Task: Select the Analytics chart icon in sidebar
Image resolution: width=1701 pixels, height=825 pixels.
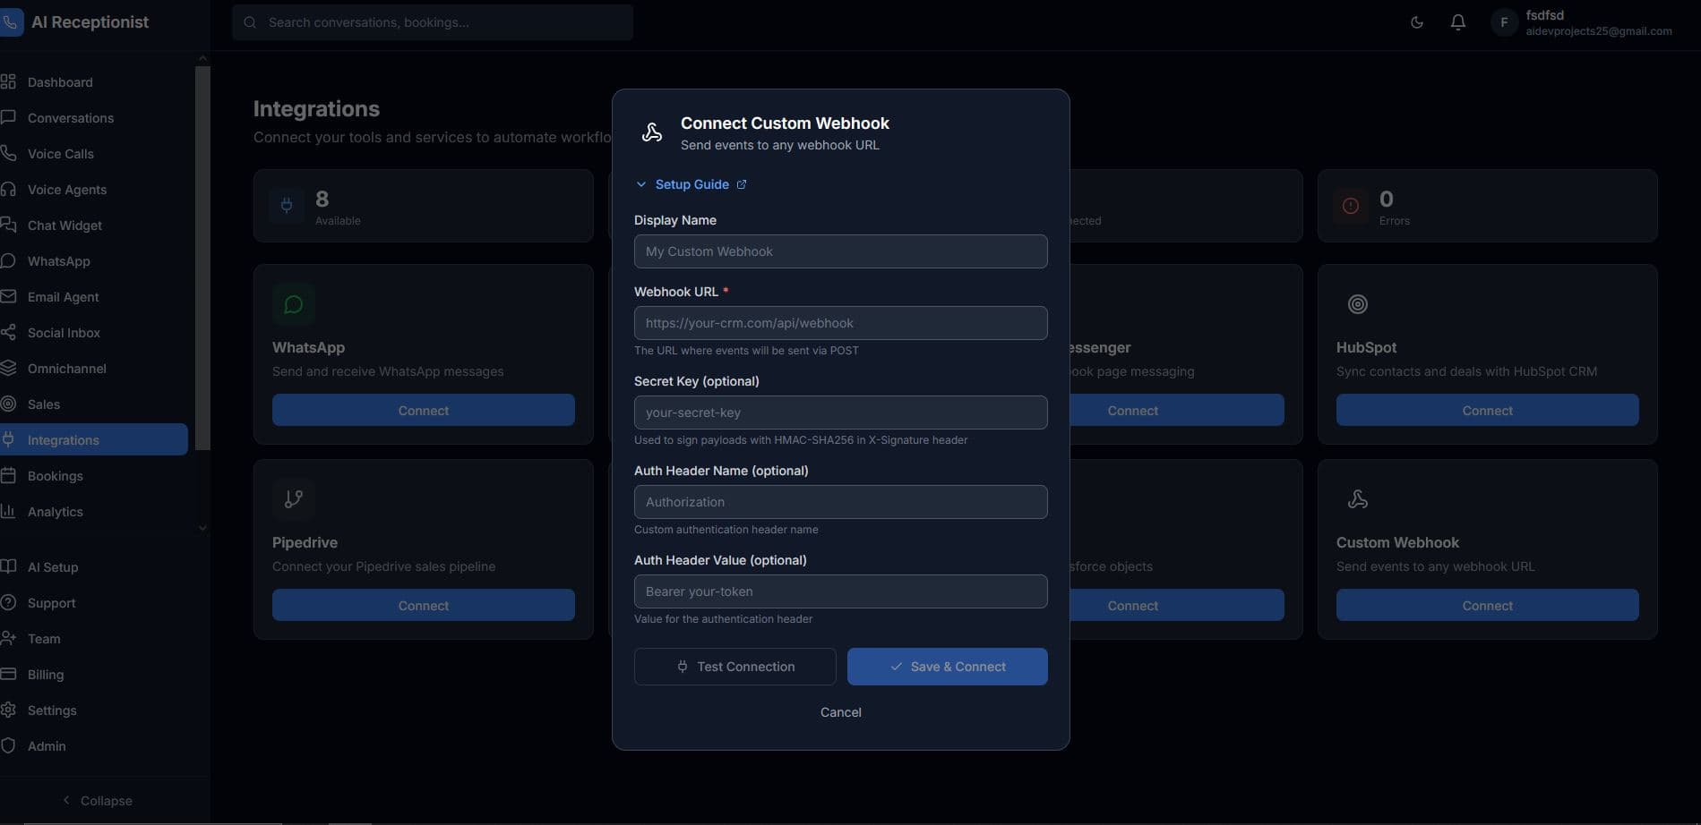Action: (10, 511)
